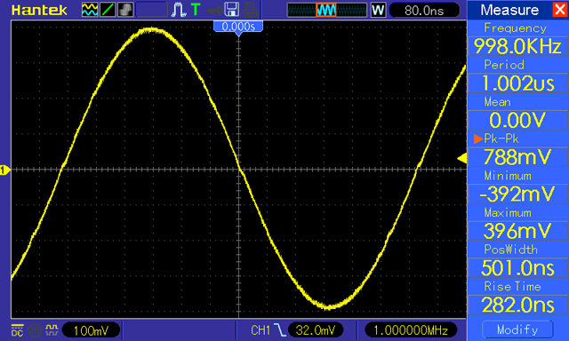Click the green T trigger status icon

click(196, 10)
